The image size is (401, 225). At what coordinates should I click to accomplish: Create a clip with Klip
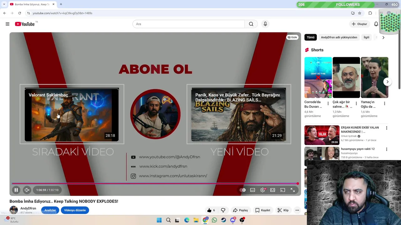pos(283,210)
